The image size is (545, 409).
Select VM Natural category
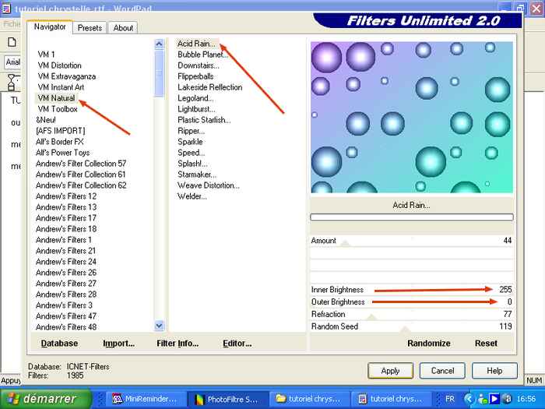tap(56, 98)
